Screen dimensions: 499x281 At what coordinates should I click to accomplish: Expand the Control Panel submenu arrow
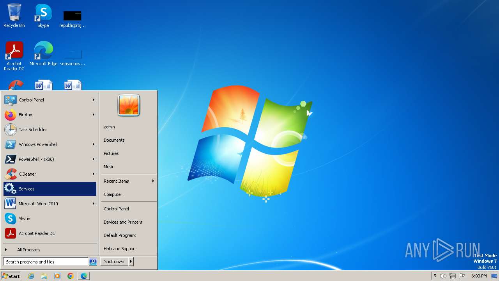(94, 100)
